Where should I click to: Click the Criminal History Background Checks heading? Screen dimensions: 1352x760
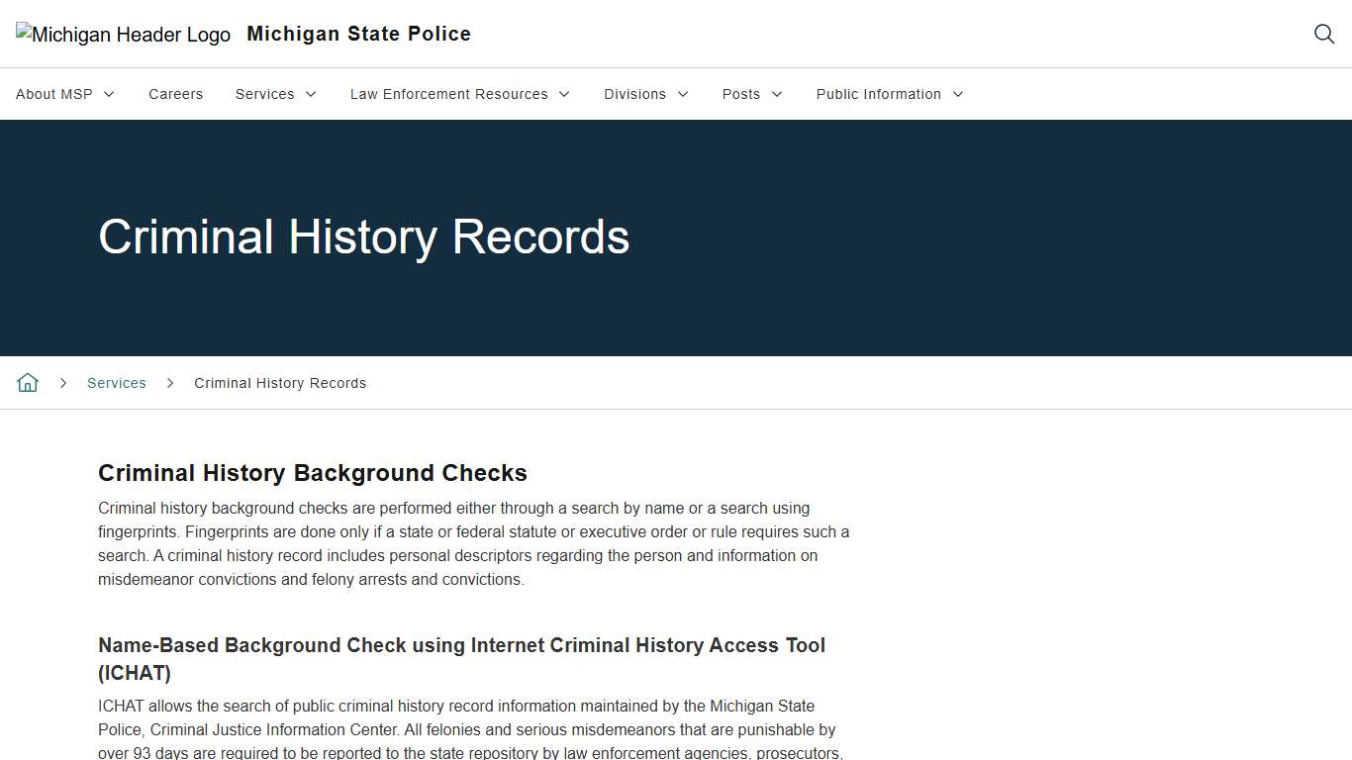[313, 473]
